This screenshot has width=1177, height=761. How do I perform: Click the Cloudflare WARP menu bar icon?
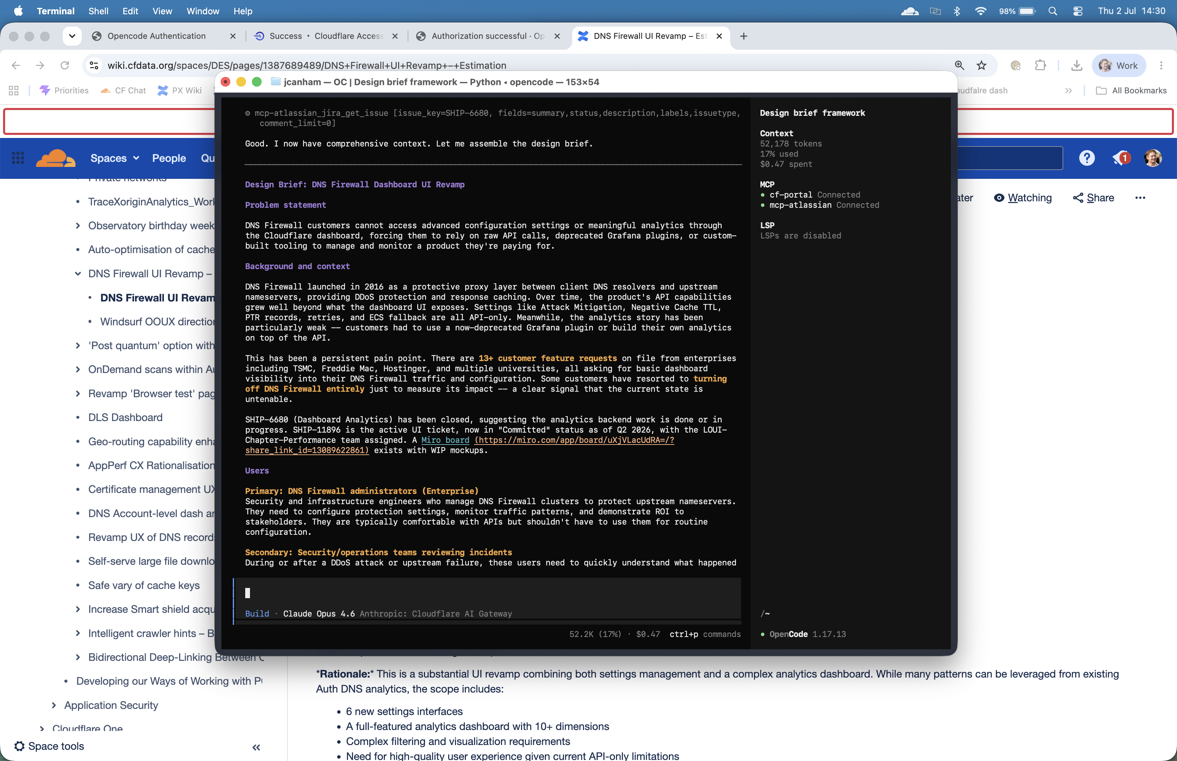(x=909, y=11)
